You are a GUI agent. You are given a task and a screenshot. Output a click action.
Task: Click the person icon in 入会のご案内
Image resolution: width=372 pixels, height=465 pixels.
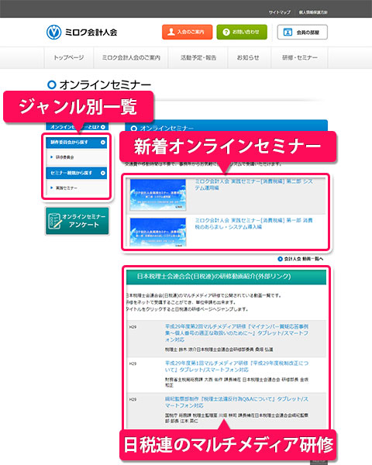(x=171, y=32)
